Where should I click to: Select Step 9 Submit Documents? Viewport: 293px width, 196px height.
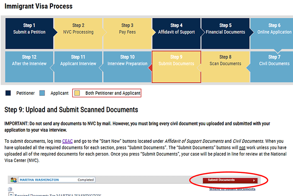(176, 67)
